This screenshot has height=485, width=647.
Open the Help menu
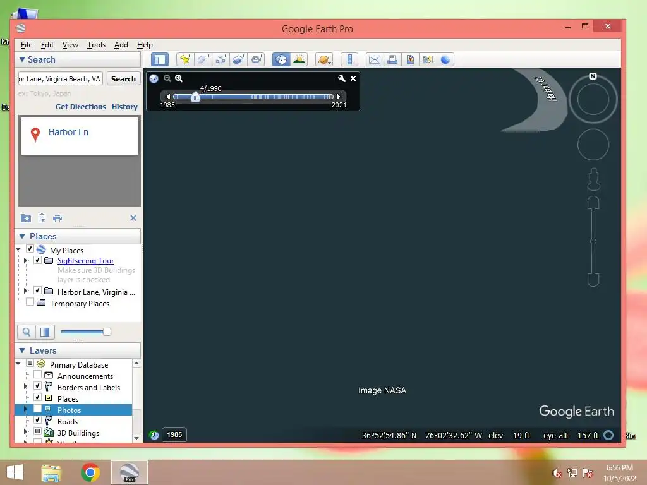[145, 45]
